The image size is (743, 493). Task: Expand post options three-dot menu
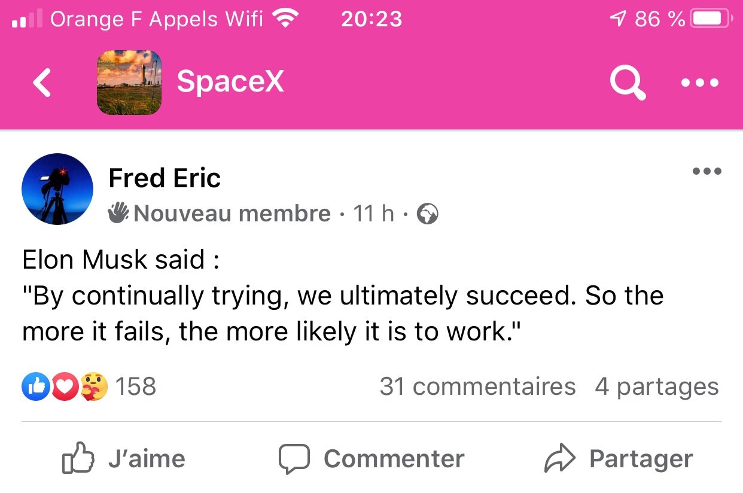tap(707, 172)
